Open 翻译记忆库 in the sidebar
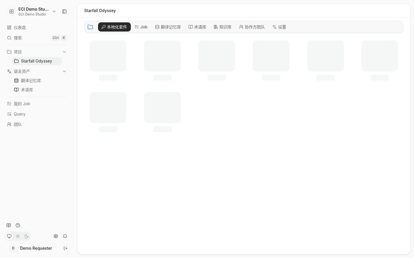This screenshot has height=258, width=414. click(x=37, y=81)
